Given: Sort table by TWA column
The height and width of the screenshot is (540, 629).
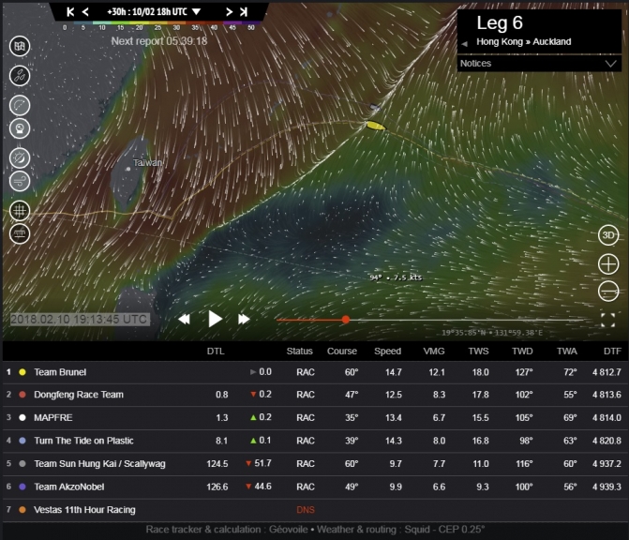Looking at the screenshot, I should [566, 351].
